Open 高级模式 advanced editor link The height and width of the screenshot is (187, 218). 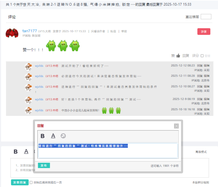coord(201,152)
